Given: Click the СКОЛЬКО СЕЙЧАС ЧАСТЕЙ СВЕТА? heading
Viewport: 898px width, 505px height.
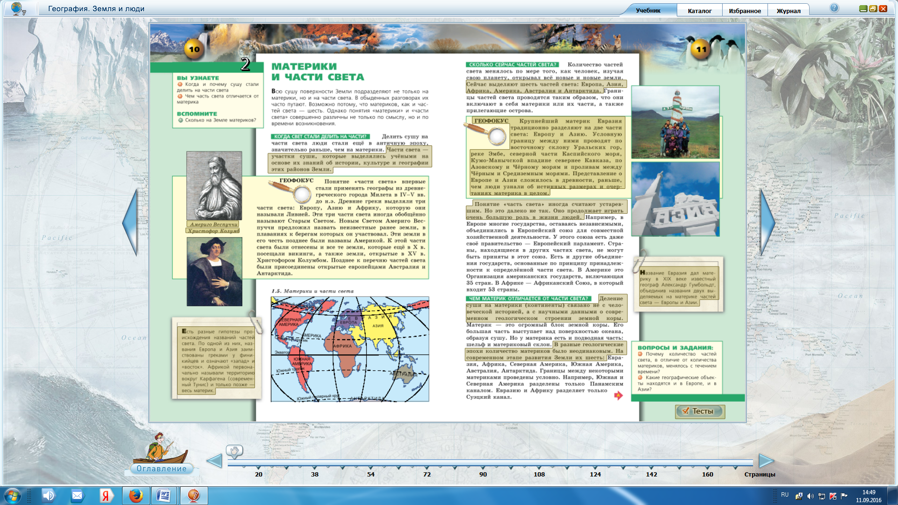Looking at the screenshot, I should pyautogui.click(x=513, y=65).
